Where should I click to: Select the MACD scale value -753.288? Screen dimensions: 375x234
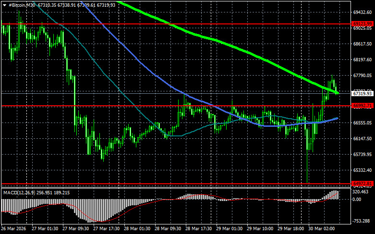[x=361, y=221]
